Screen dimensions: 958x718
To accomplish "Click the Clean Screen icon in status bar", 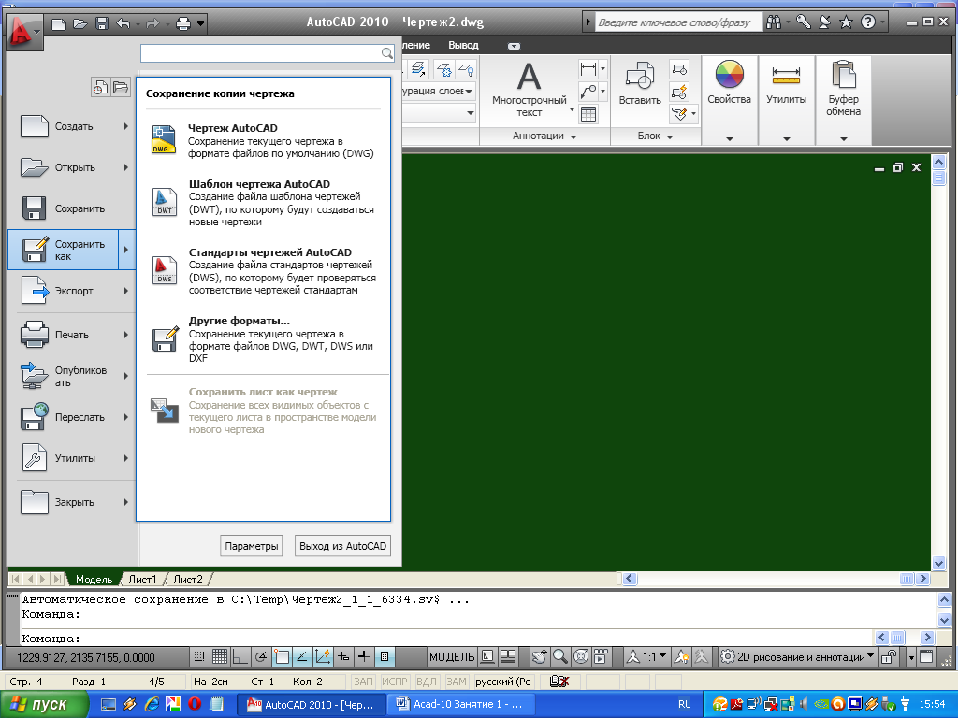I will (x=926, y=657).
